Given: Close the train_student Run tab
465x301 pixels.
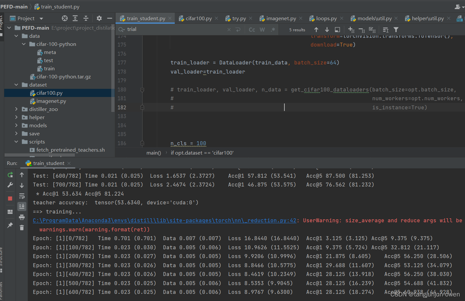Looking at the screenshot, I should [x=69, y=163].
